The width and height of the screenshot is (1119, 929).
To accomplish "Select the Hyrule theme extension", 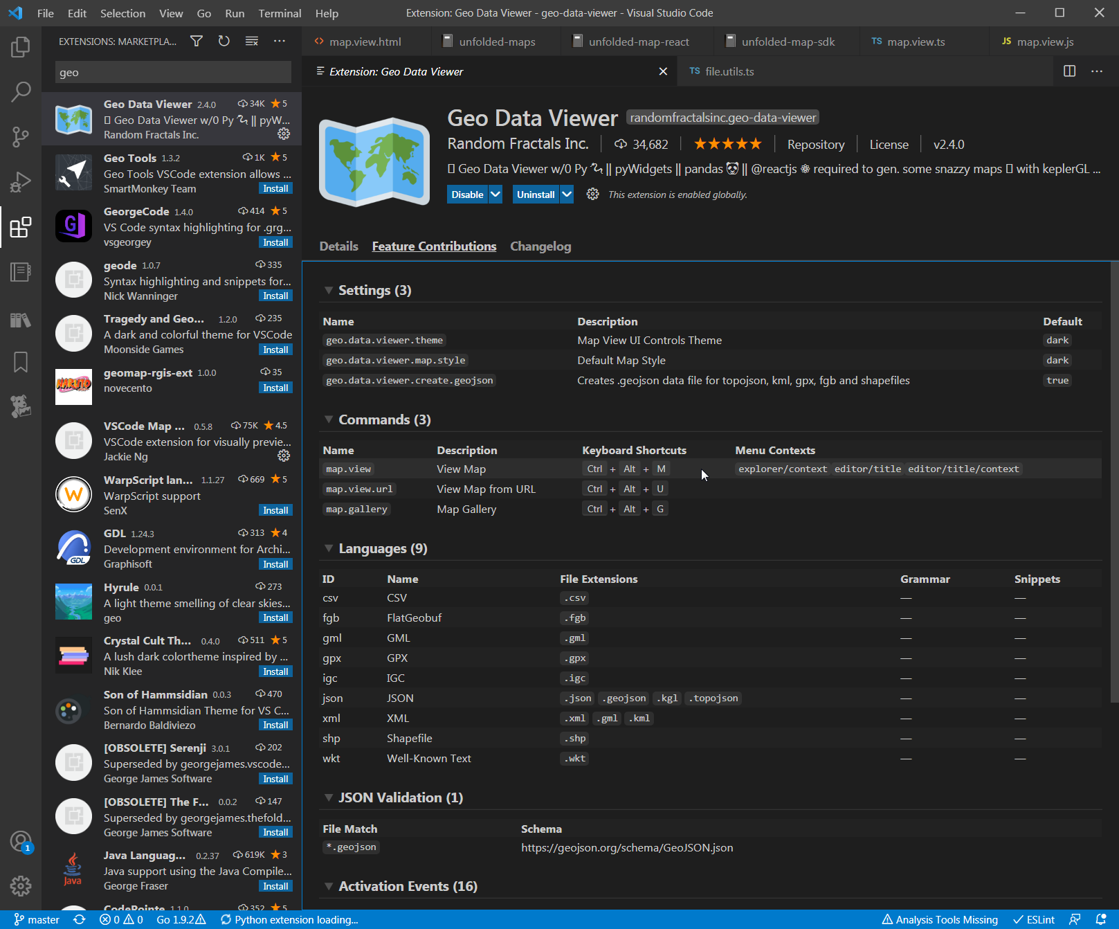I will (x=172, y=602).
